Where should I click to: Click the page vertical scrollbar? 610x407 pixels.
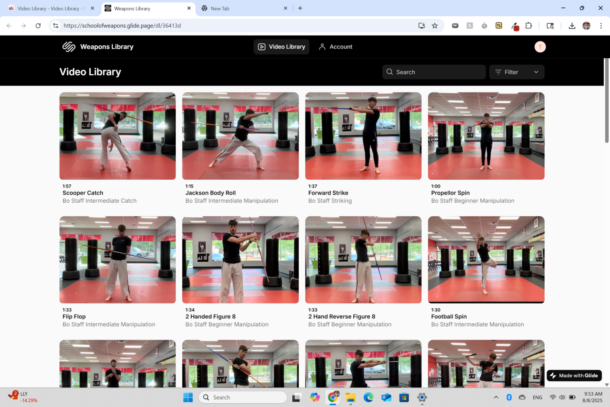(607, 100)
